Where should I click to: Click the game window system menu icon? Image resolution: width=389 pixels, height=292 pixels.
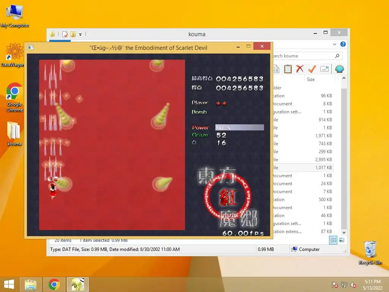tap(31, 48)
